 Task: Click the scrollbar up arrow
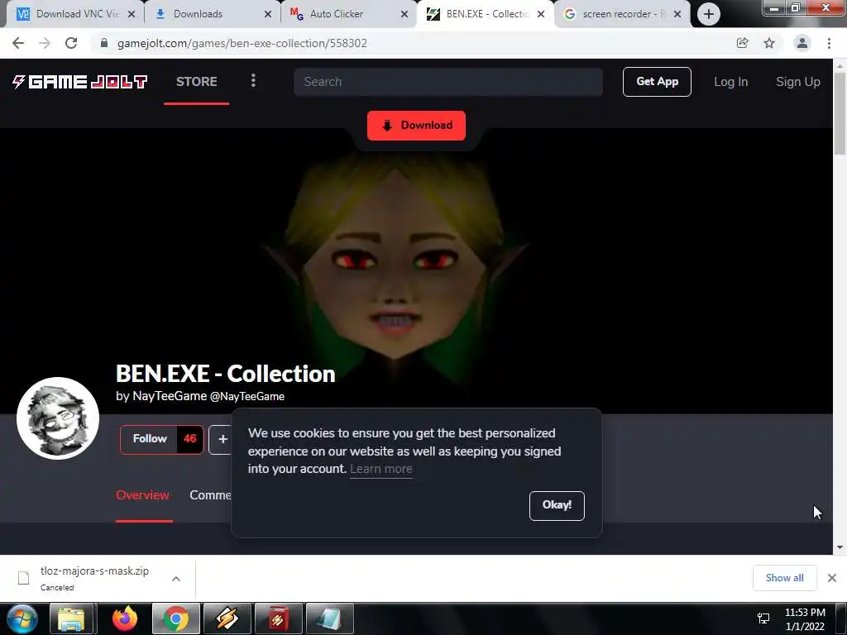coord(840,65)
